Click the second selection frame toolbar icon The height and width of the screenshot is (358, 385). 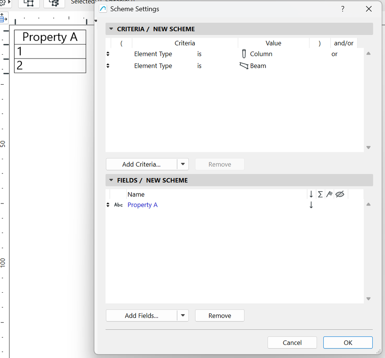[54, 3]
